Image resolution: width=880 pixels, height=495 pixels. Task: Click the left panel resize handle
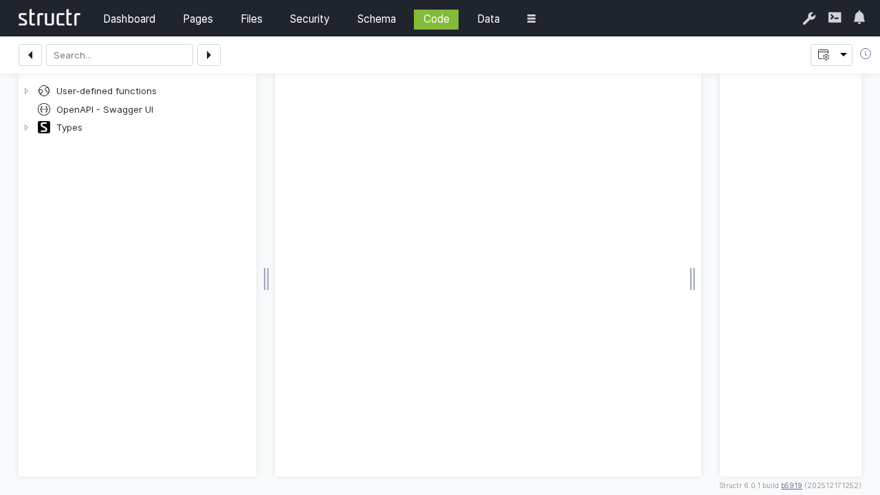coord(266,279)
